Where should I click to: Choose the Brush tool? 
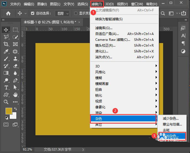[6, 59]
